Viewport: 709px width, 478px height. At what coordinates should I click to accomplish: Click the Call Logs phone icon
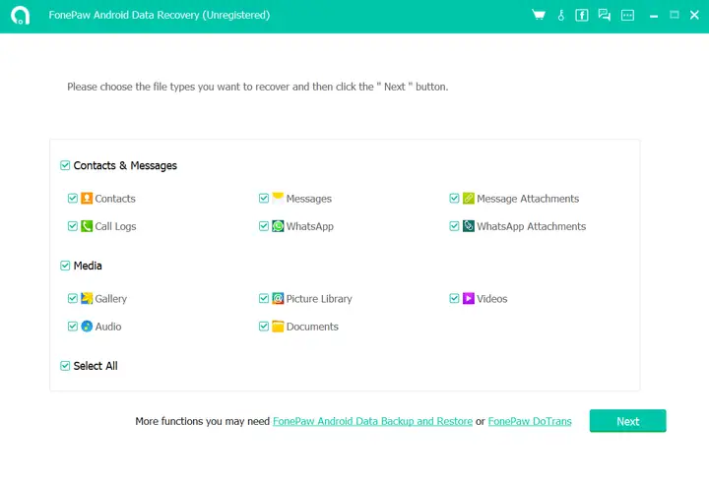click(87, 226)
